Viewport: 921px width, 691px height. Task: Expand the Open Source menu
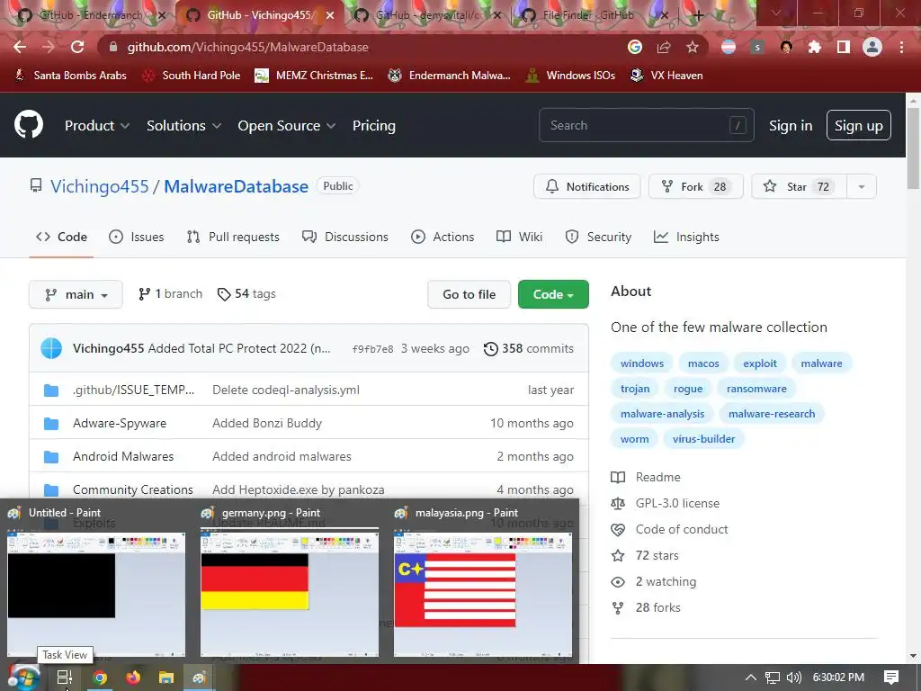pos(287,125)
